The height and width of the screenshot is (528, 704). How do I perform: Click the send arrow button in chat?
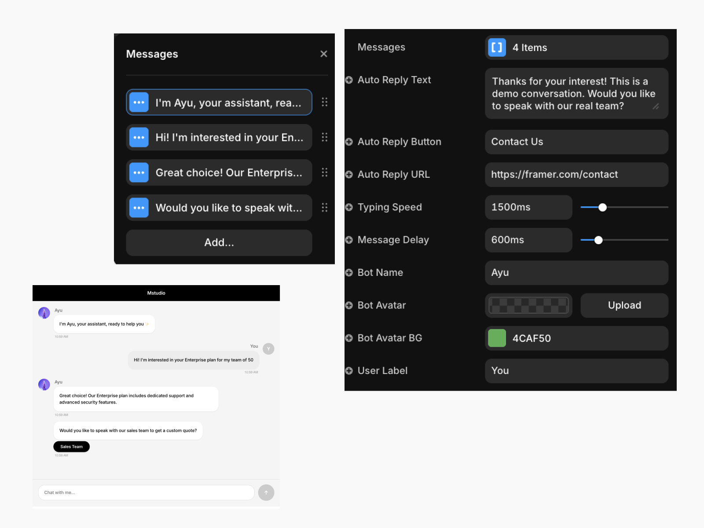pyautogui.click(x=266, y=492)
